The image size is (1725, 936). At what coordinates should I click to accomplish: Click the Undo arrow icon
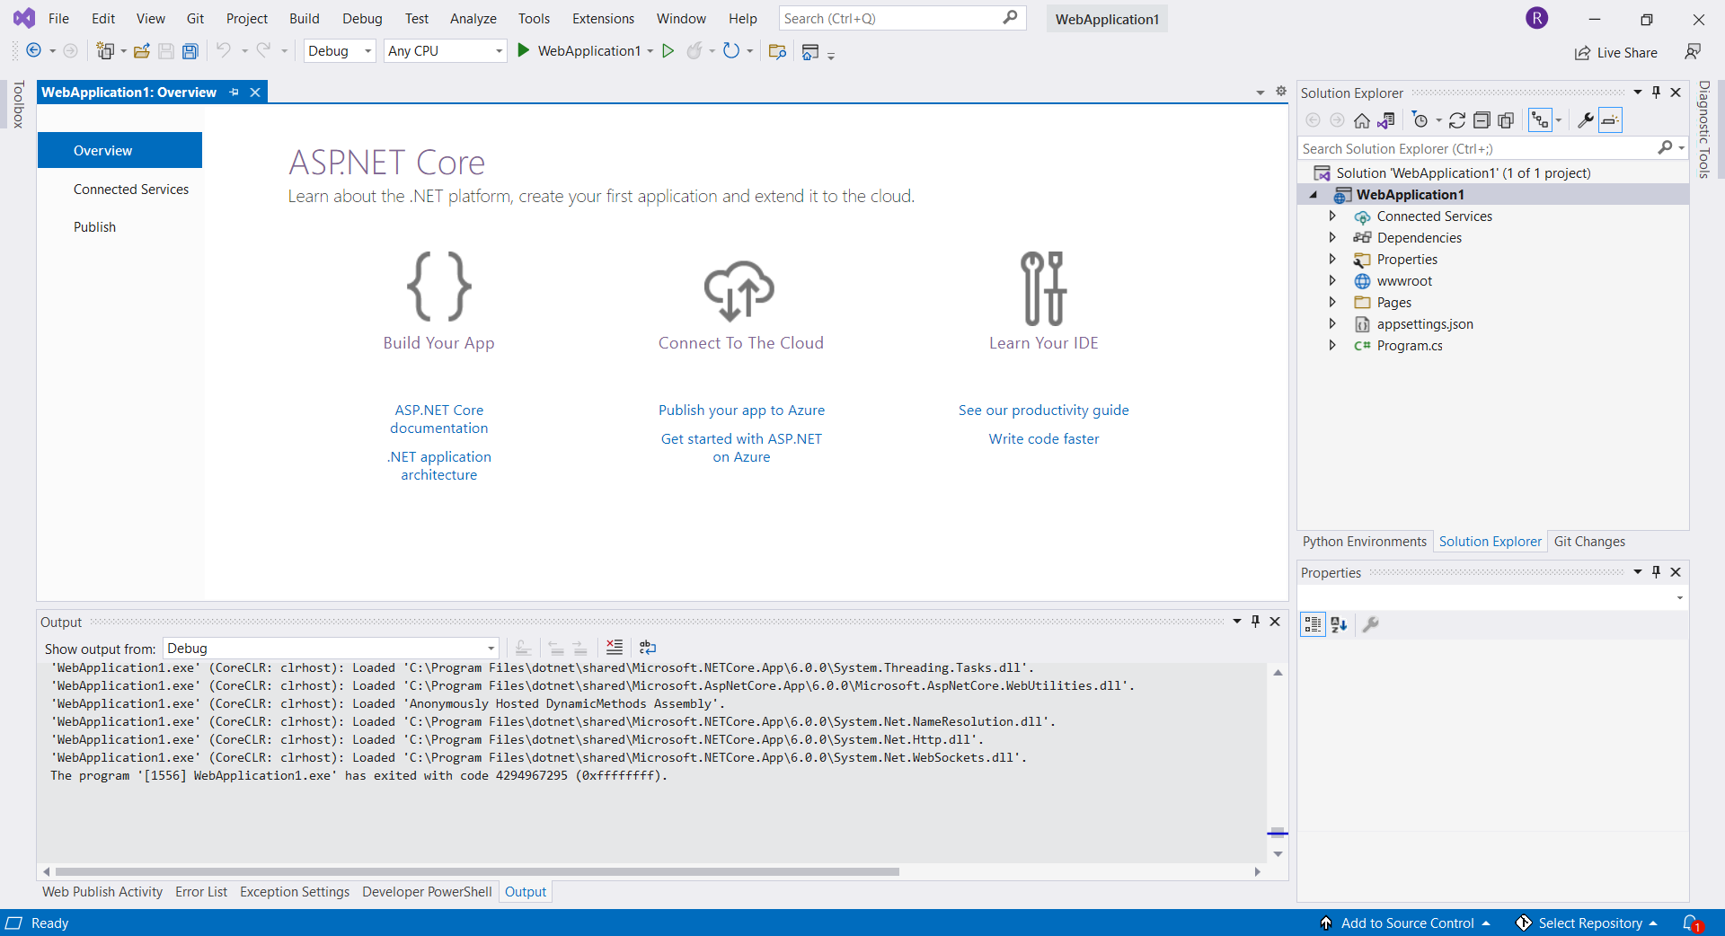pyautogui.click(x=223, y=50)
